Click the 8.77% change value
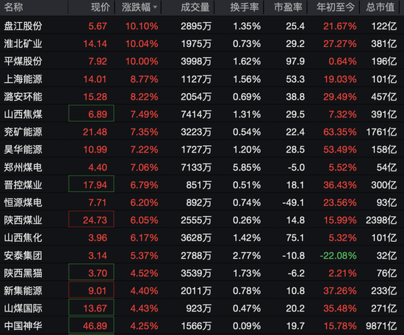 (144, 79)
